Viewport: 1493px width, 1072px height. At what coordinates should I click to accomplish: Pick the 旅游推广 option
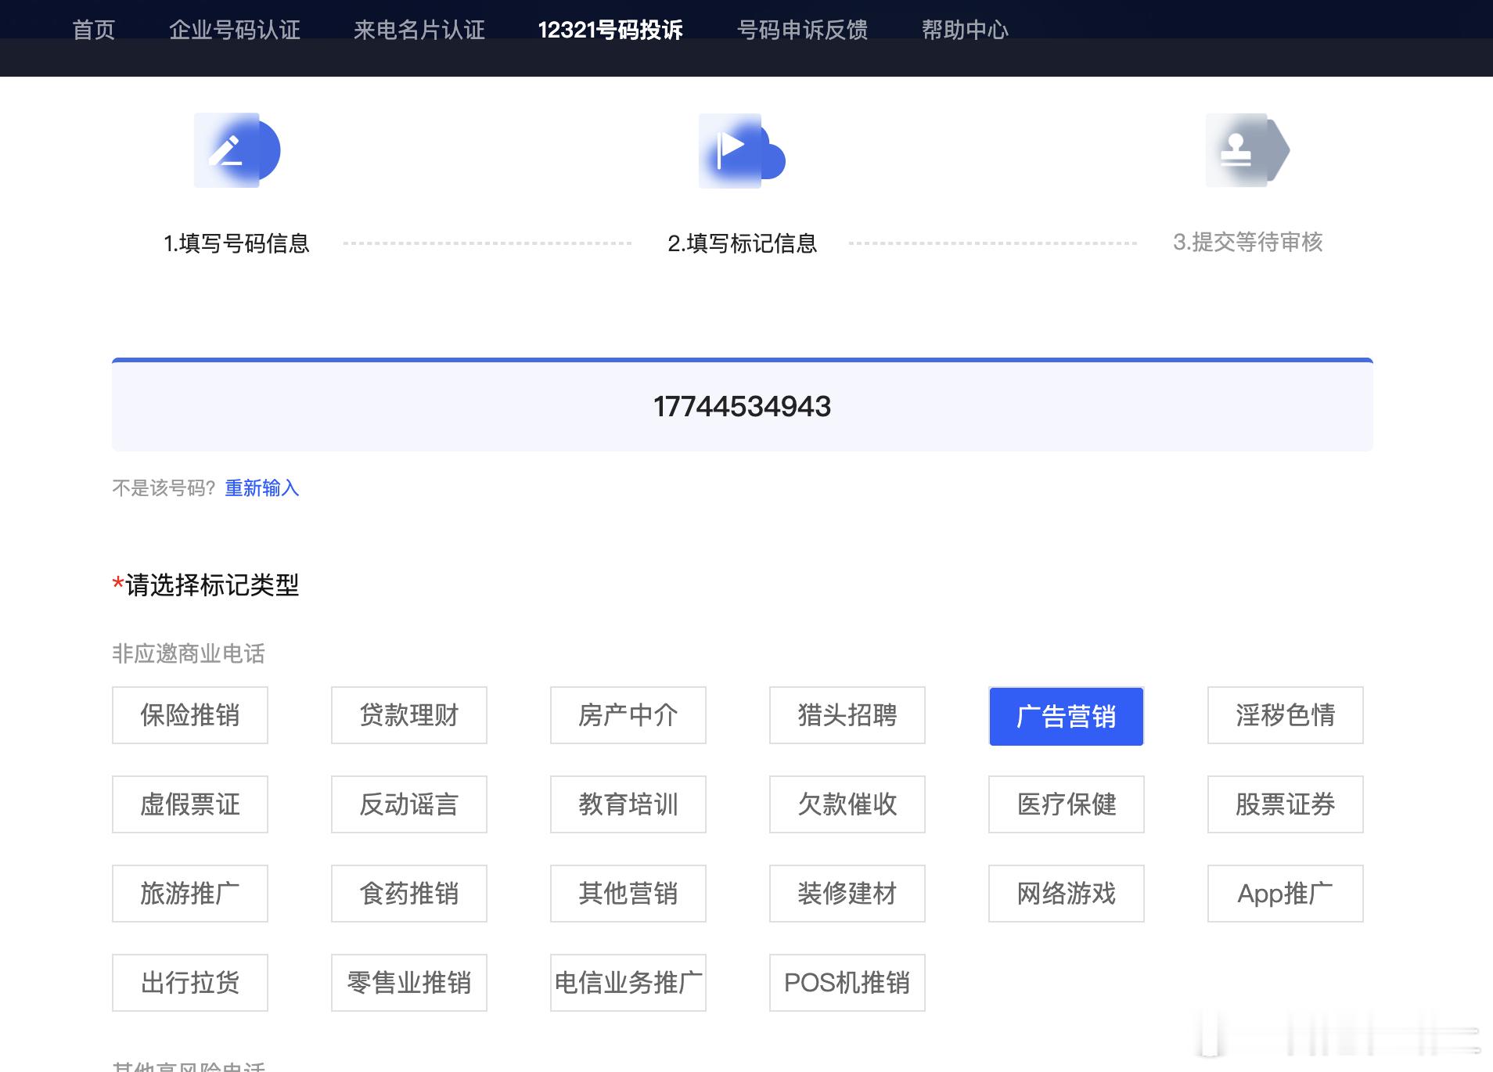190,894
